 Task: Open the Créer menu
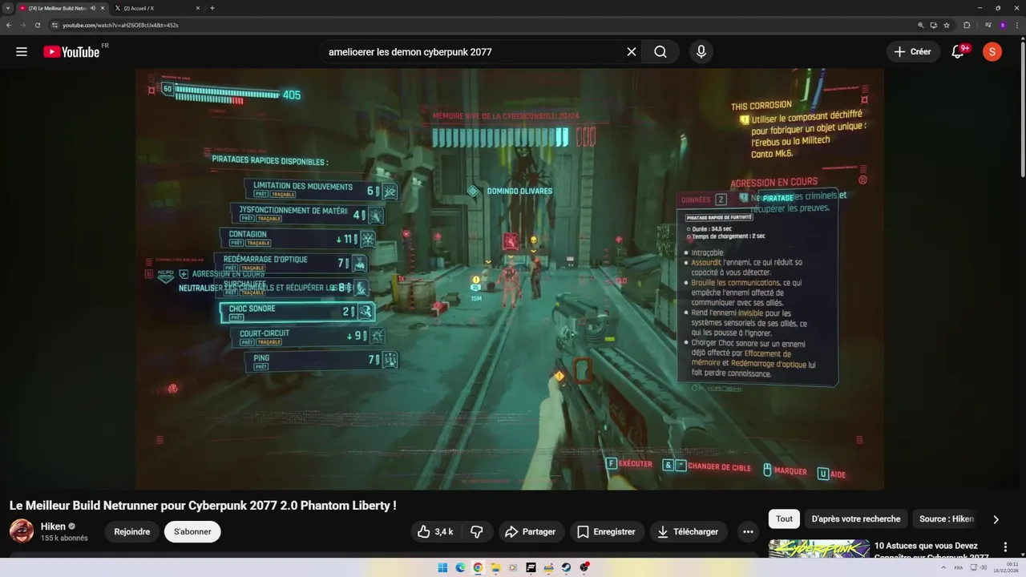coord(913,52)
